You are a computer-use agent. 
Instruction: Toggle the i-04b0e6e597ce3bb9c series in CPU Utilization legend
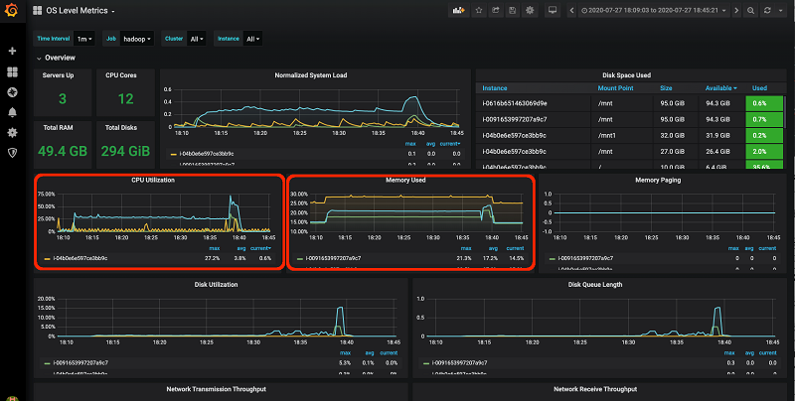pos(80,258)
